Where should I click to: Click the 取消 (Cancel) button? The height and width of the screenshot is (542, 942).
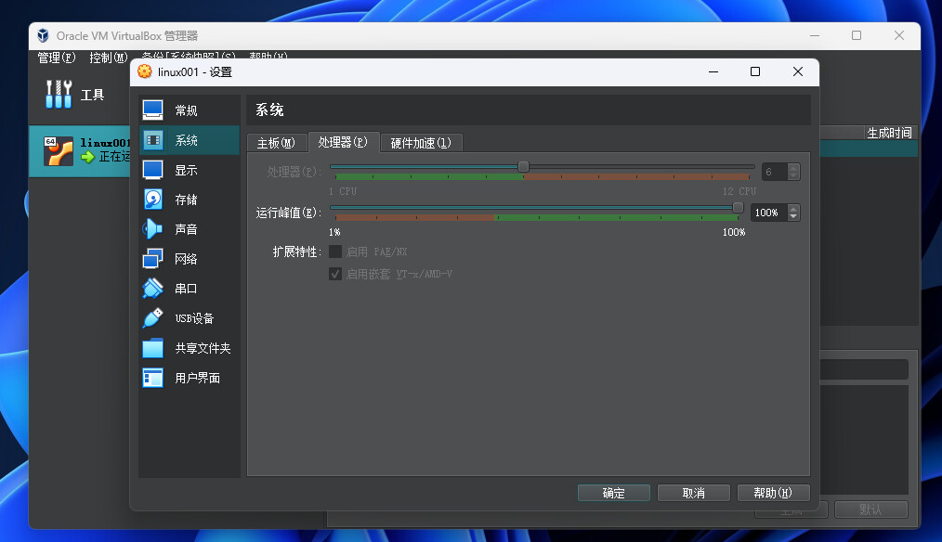(x=693, y=493)
